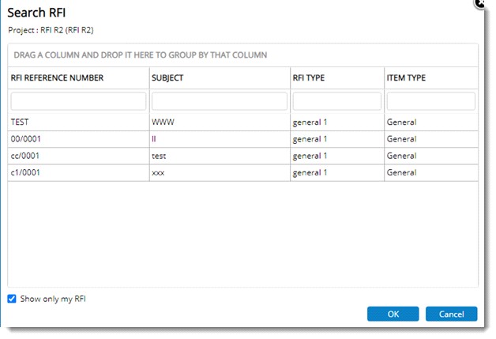Close the Search RFI dialog

(x=480, y=3)
